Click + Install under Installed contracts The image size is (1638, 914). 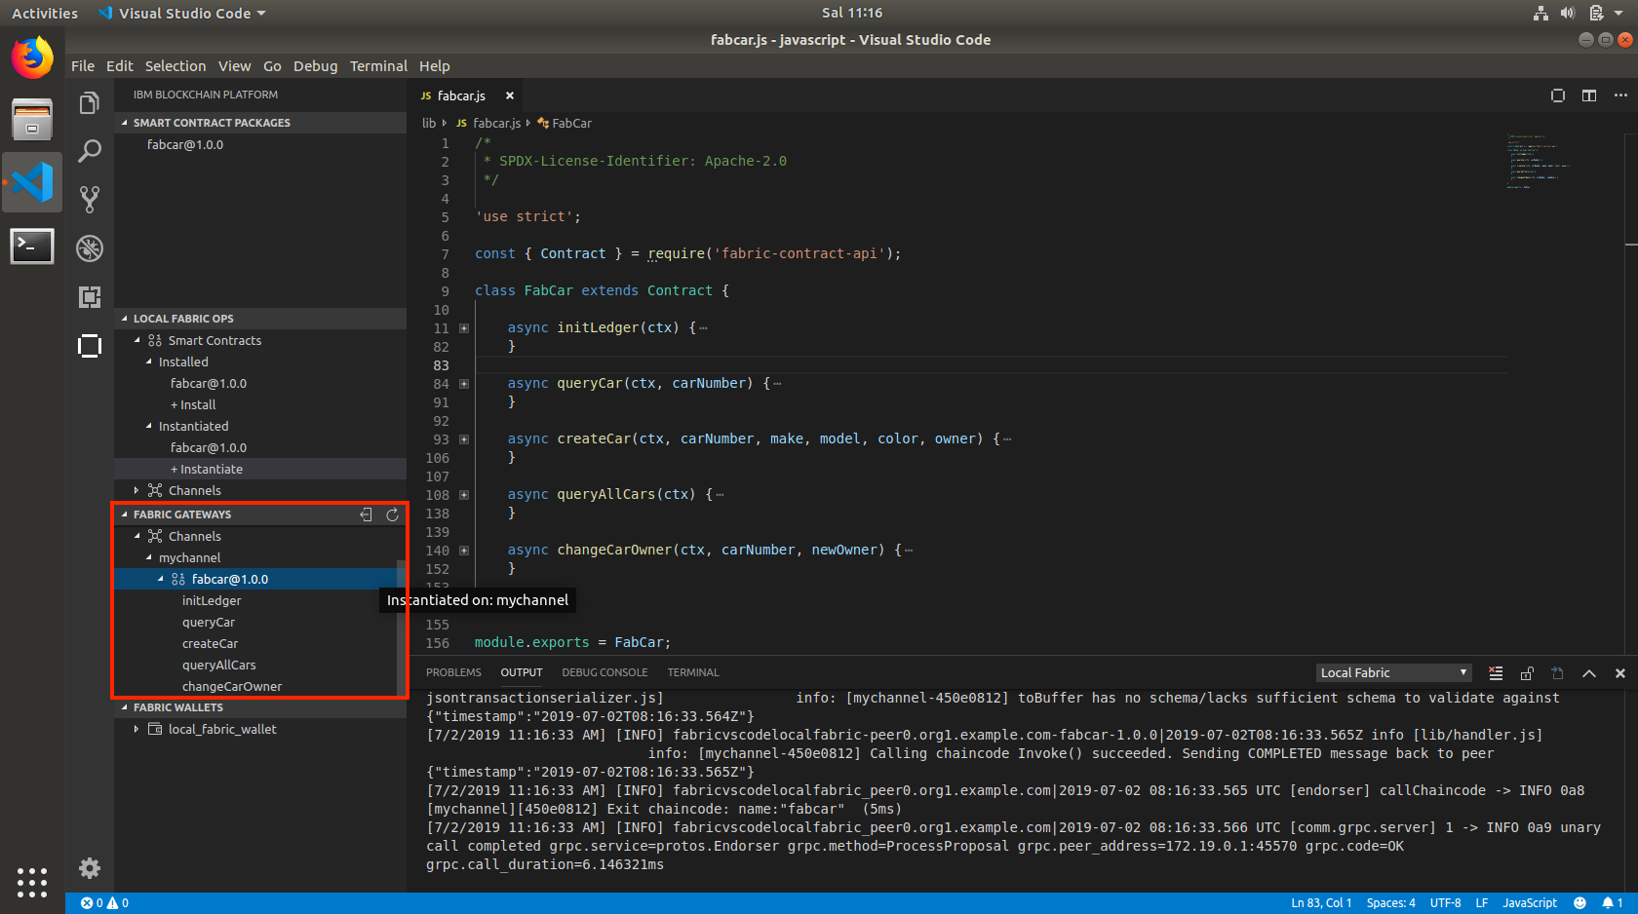193,405
